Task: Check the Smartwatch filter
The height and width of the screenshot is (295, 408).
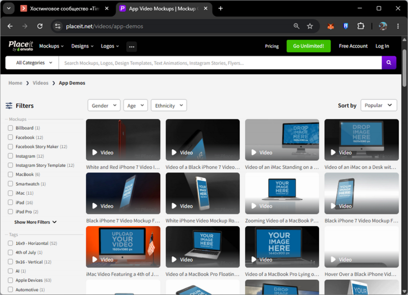Action: pyautogui.click(x=10, y=184)
